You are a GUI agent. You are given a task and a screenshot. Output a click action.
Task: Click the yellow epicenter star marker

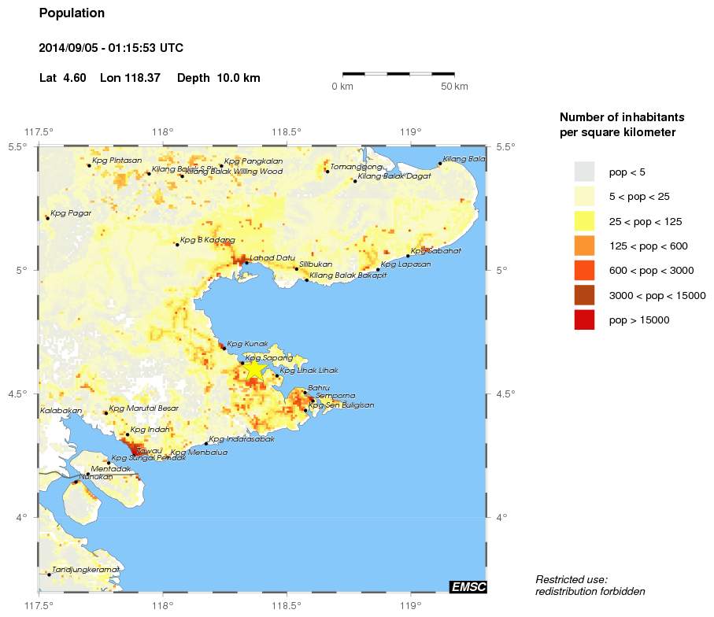(254, 370)
